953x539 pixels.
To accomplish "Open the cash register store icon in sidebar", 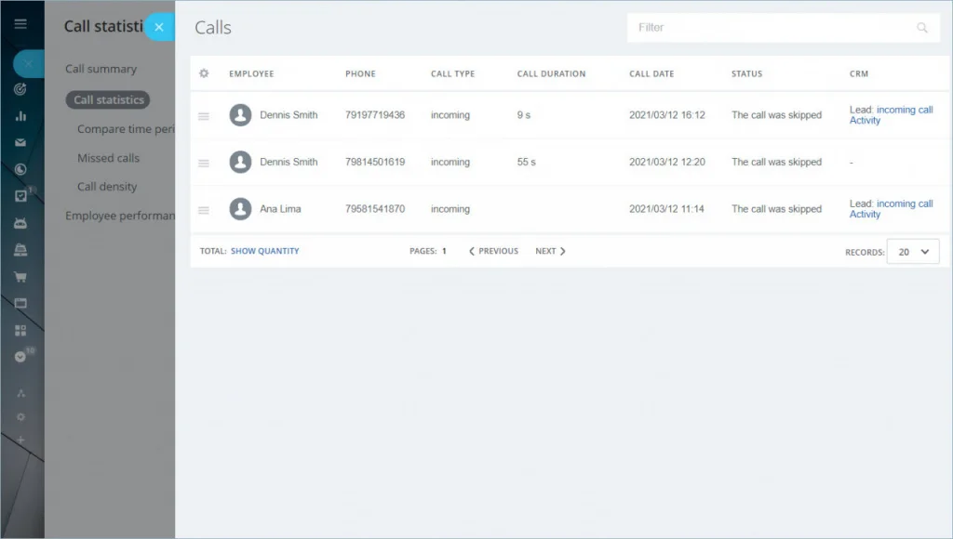I will tap(20, 249).
